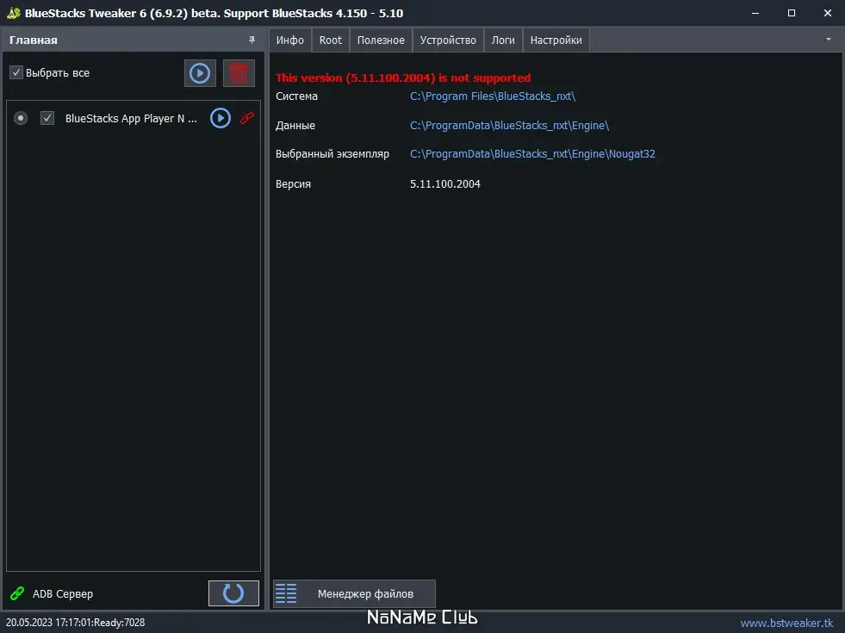Start all selected instances play button
This screenshot has height=633, width=845.
pyautogui.click(x=200, y=73)
